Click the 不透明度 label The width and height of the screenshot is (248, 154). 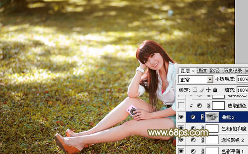click(225, 79)
